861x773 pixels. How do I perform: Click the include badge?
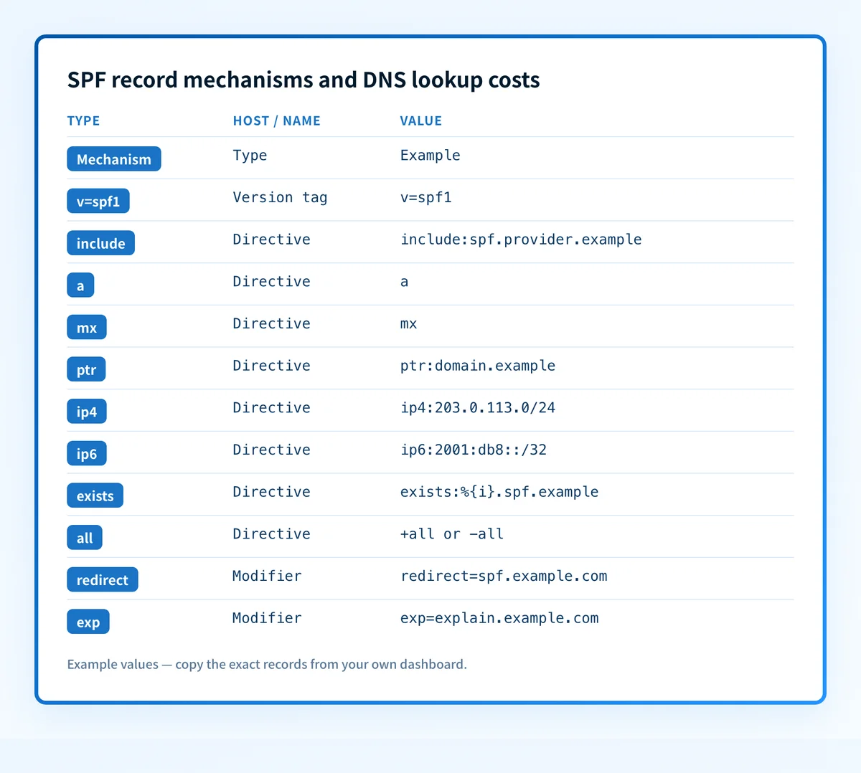click(x=101, y=243)
